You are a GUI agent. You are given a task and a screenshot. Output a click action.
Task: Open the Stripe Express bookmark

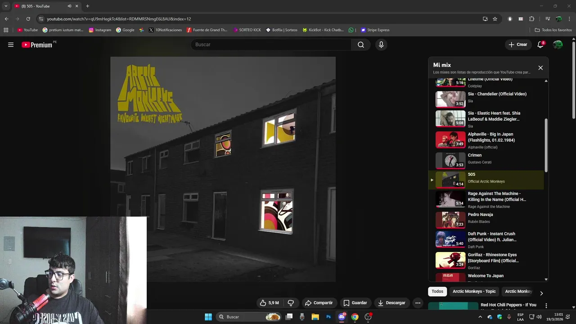[375, 30]
